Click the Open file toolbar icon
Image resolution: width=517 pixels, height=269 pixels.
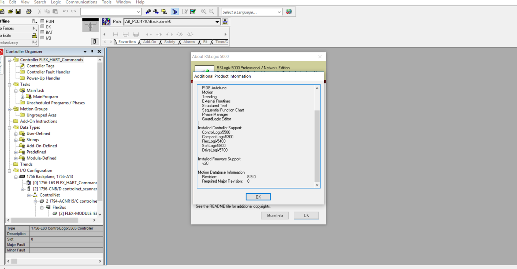(10, 12)
